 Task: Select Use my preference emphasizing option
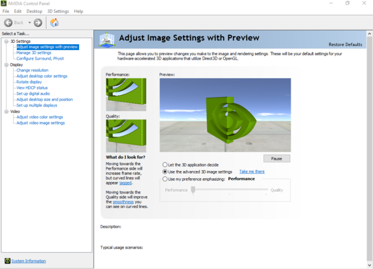pyautogui.click(x=165, y=179)
